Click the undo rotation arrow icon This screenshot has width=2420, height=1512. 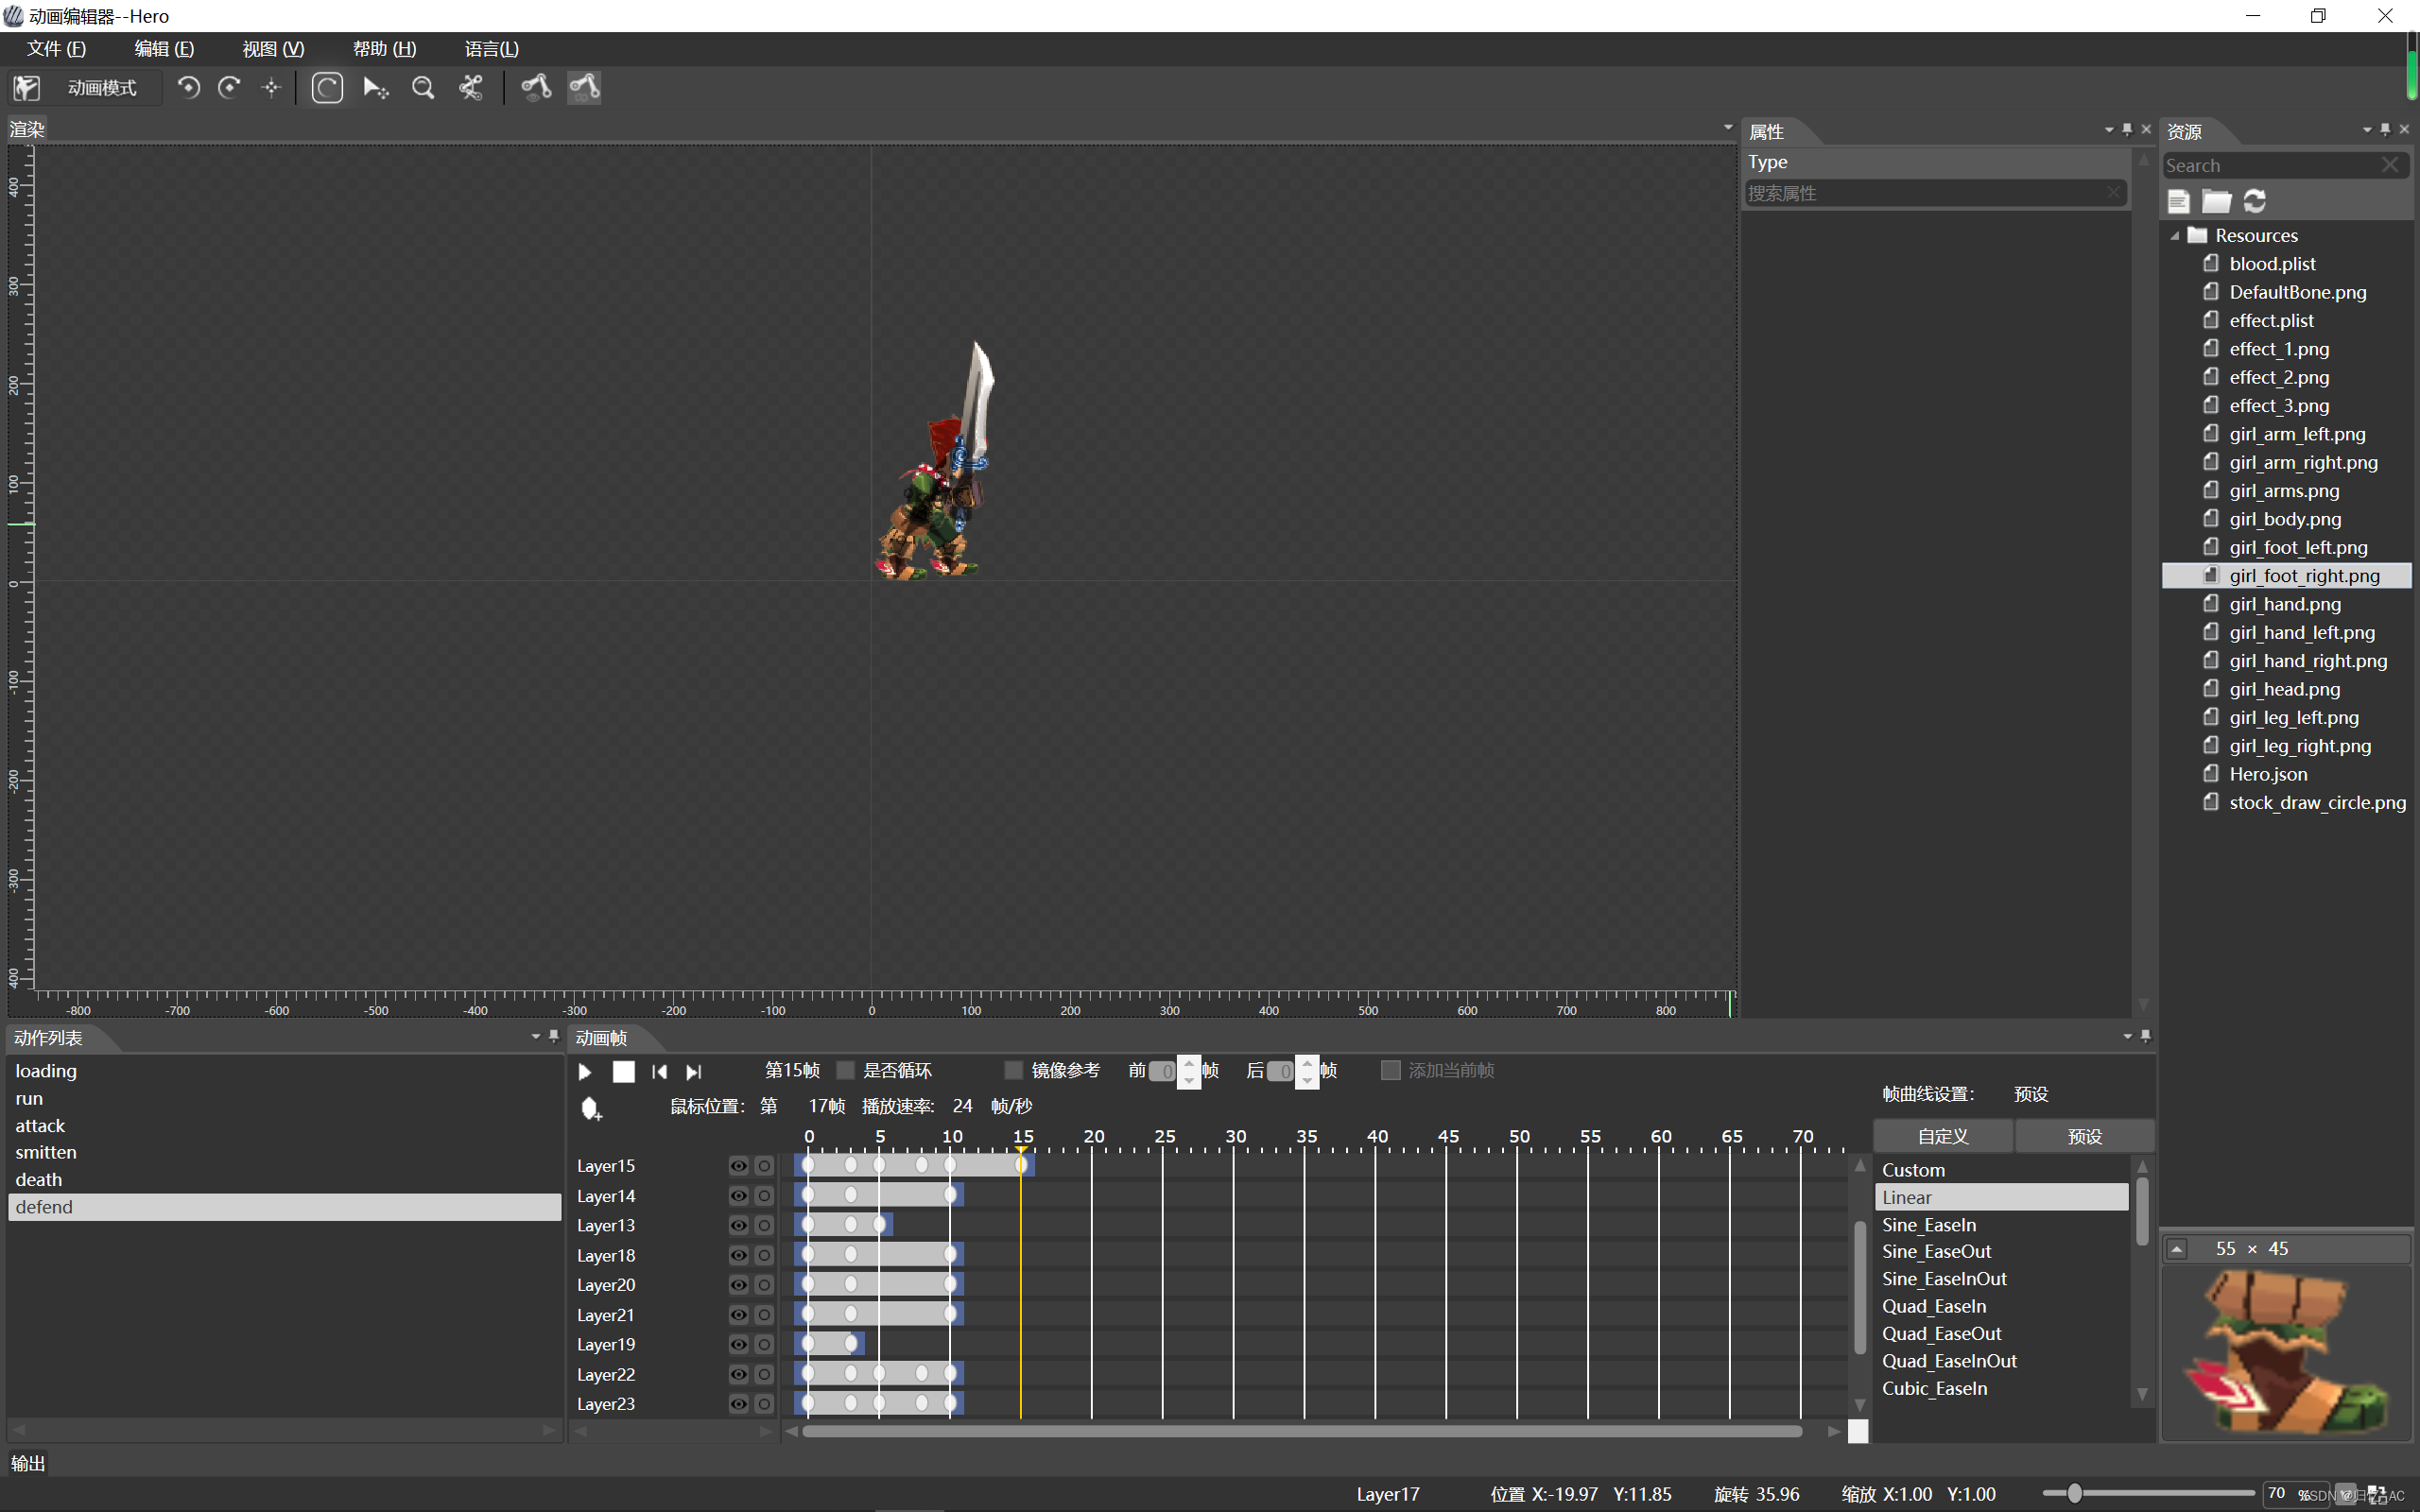point(188,88)
